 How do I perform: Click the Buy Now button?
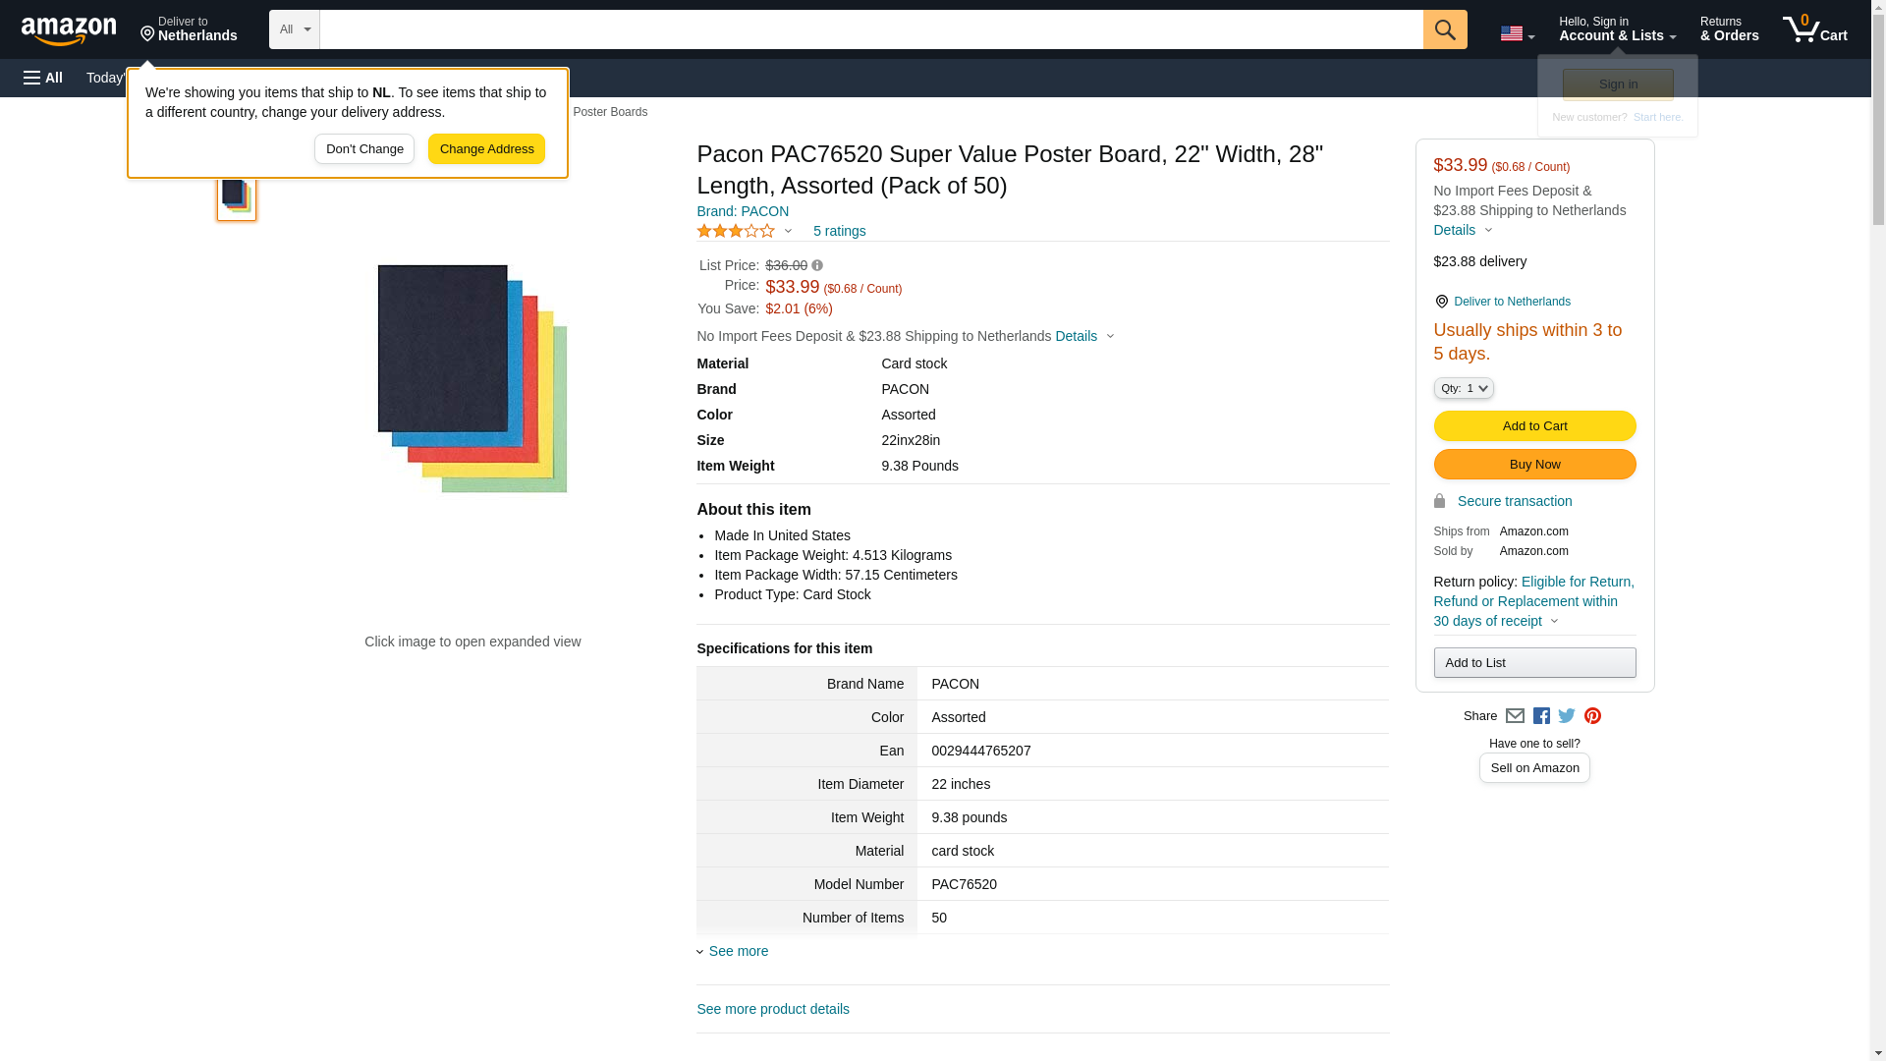click(x=1533, y=465)
